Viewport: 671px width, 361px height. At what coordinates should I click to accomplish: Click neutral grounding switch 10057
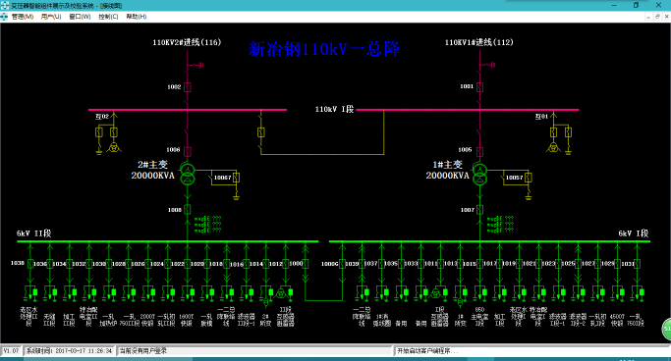coord(529,178)
